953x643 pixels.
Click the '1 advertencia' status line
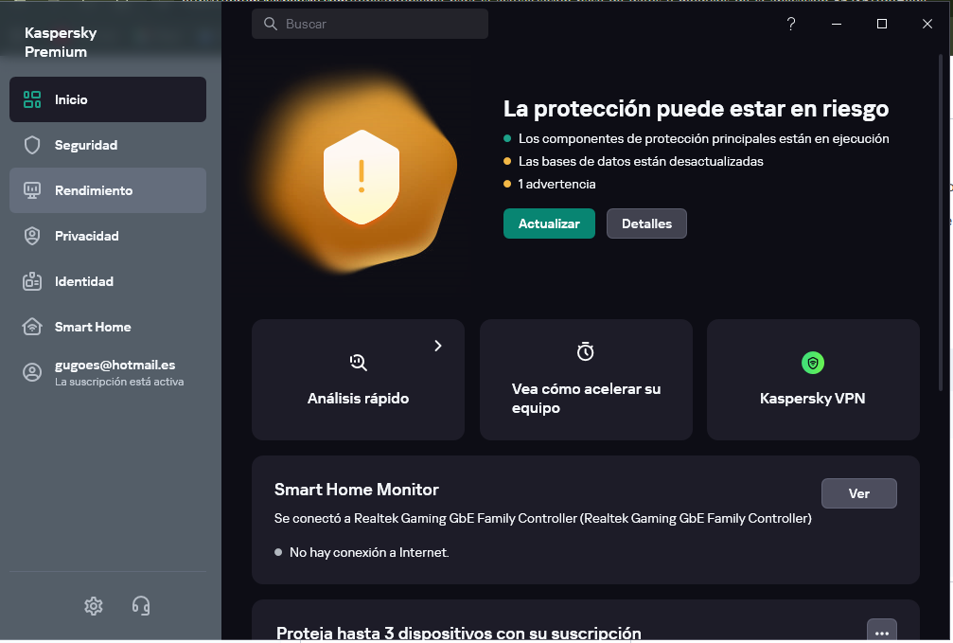coord(556,184)
